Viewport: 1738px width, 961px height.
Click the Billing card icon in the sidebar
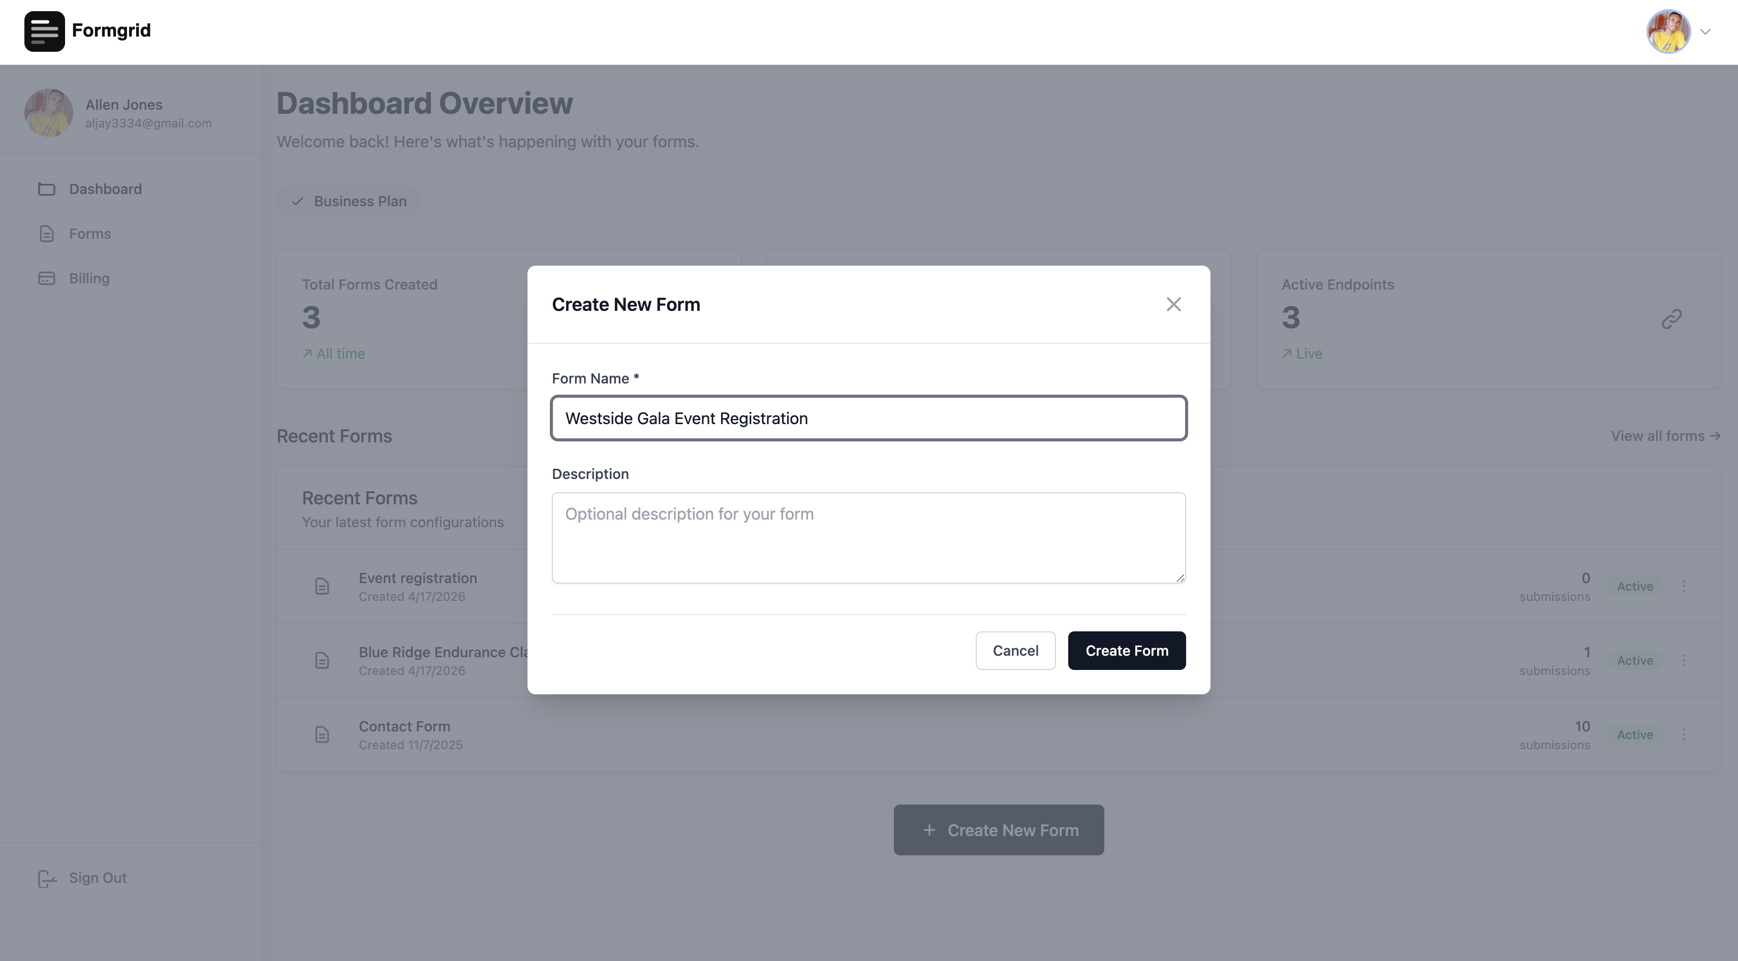point(47,278)
